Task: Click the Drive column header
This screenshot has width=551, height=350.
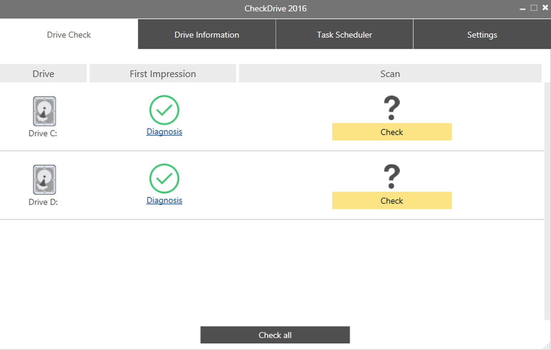Action: pyautogui.click(x=43, y=74)
